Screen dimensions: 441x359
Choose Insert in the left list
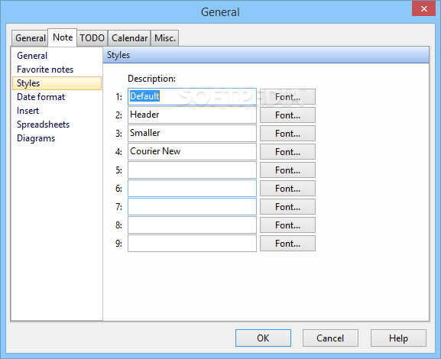tap(57, 111)
